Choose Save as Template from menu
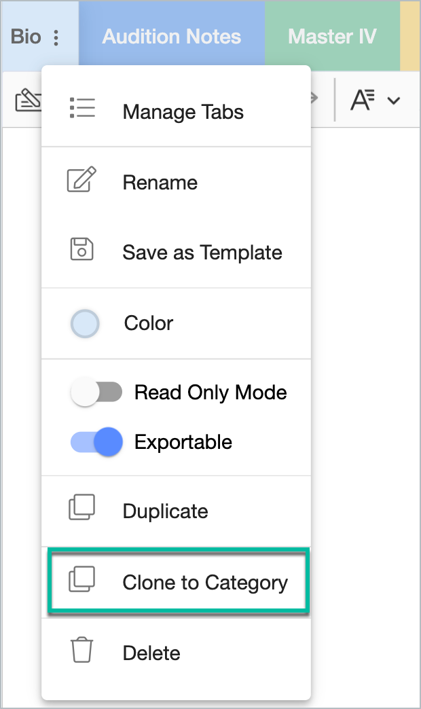The height and width of the screenshot is (709, 421). click(177, 252)
